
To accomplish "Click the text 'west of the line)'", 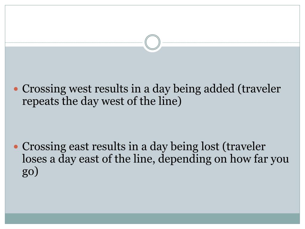I will click(x=141, y=101).
